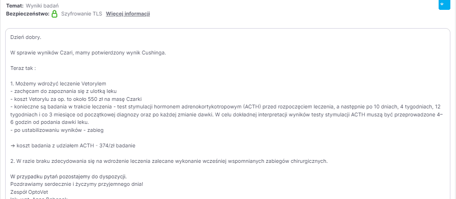Screen dimensions: 456x199
Task: Click the line Możemy wdrożyć leczenie Vetorylem
Action: pyautogui.click(x=58, y=84)
